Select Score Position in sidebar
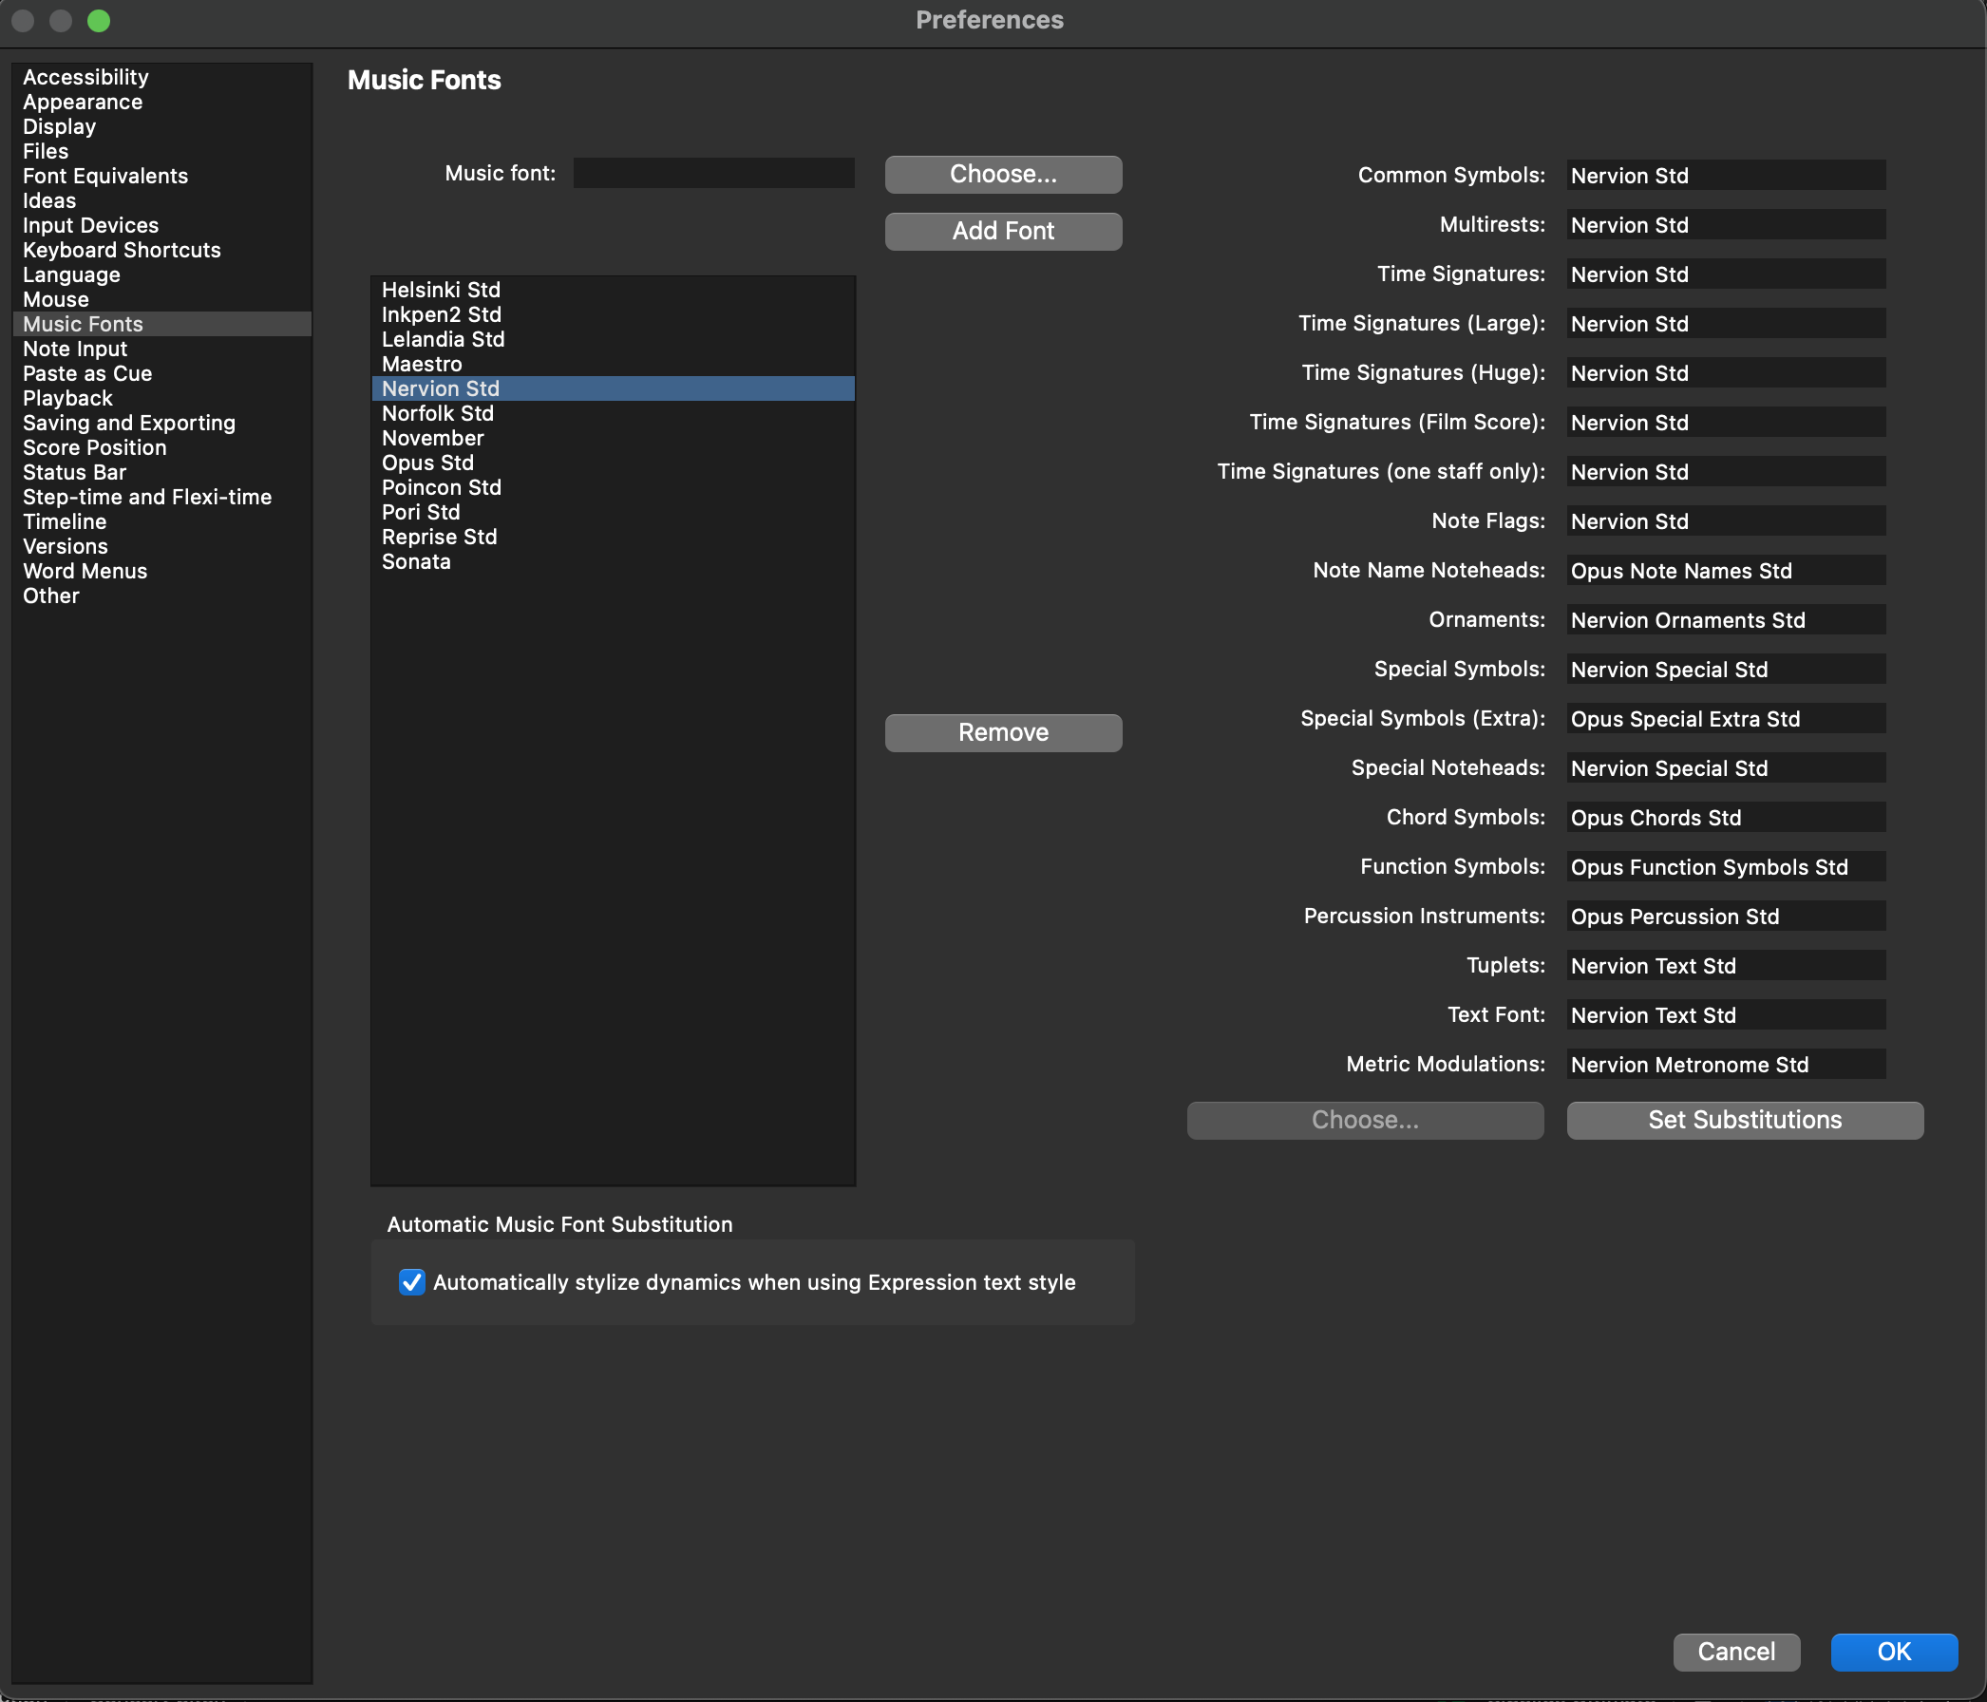This screenshot has height=1702, width=1987. (161, 447)
